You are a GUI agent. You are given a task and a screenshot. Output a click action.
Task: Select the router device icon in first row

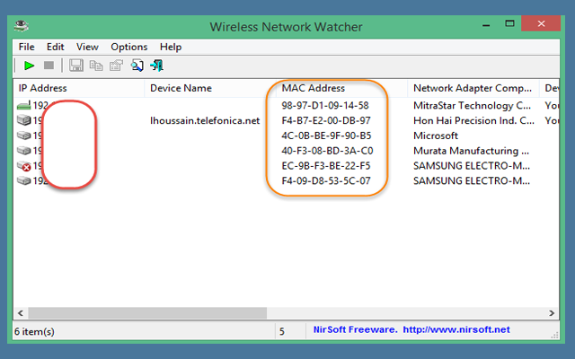[23, 106]
